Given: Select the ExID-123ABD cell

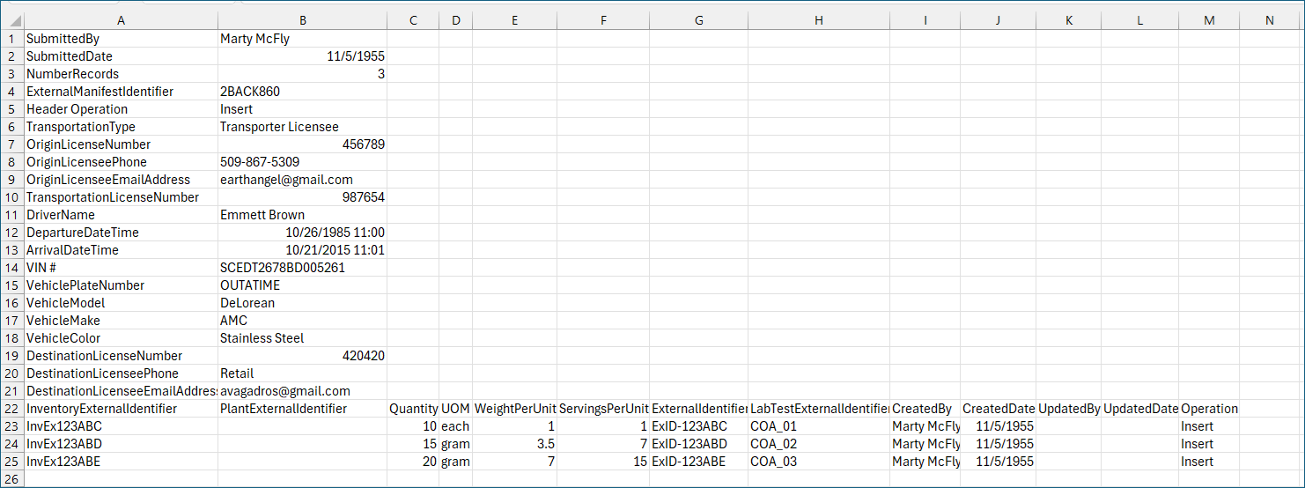Looking at the screenshot, I should tap(699, 444).
